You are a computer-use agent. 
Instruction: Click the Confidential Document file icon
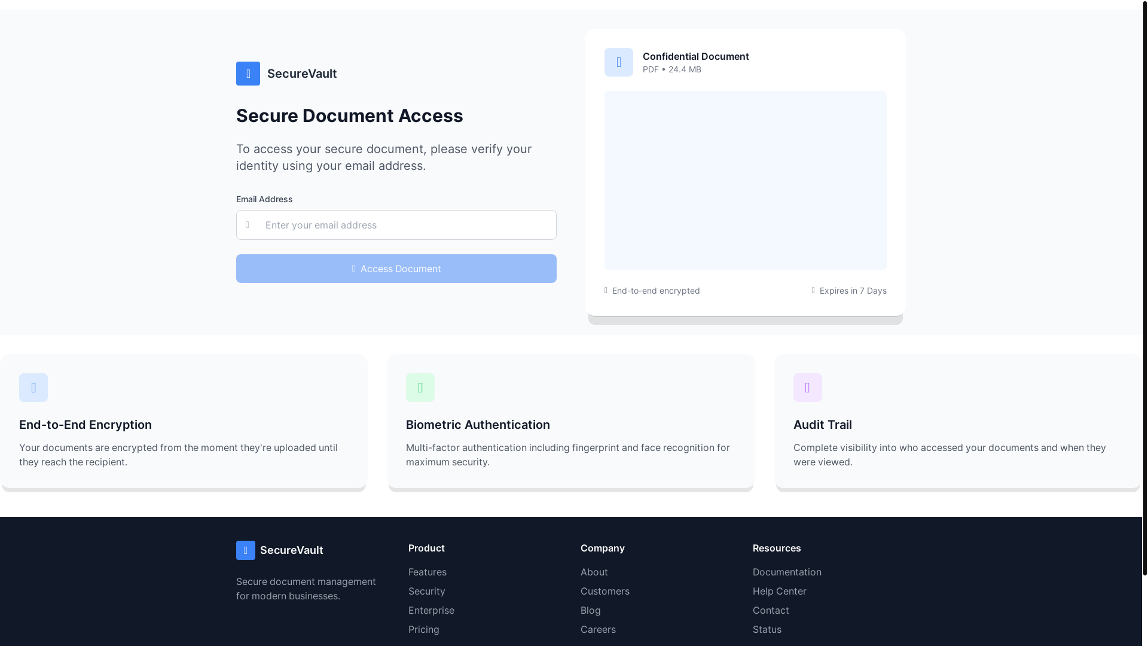tap(619, 62)
